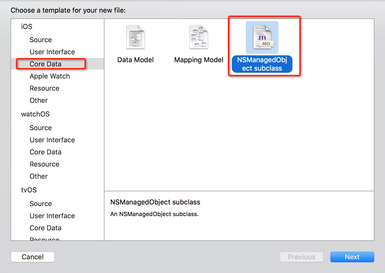385x273 pixels.
Task: Click the iOS section header
Action: coord(27,27)
